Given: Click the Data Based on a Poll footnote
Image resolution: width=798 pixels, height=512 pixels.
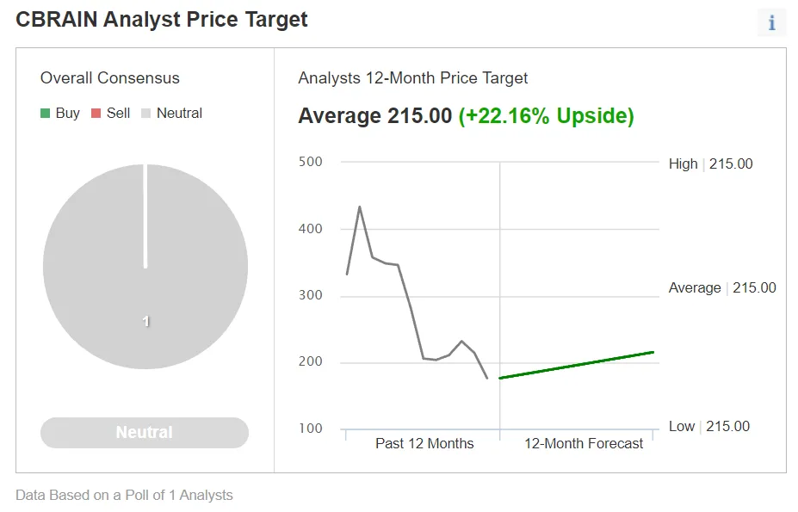Looking at the screenshot, I should coord(124,495).
